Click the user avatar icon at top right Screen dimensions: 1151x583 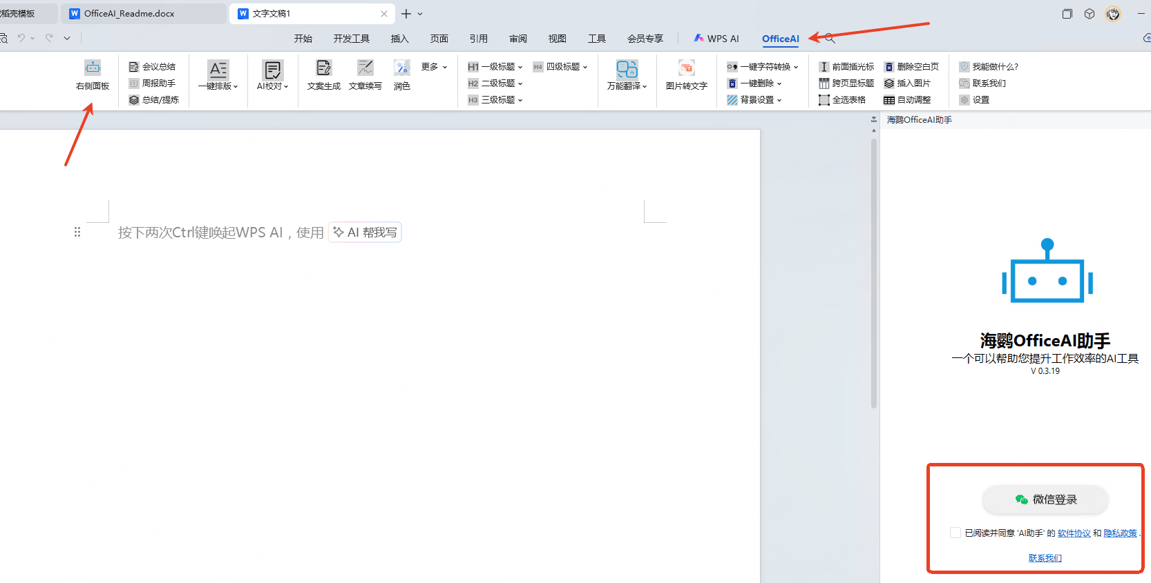point(1113,14)
